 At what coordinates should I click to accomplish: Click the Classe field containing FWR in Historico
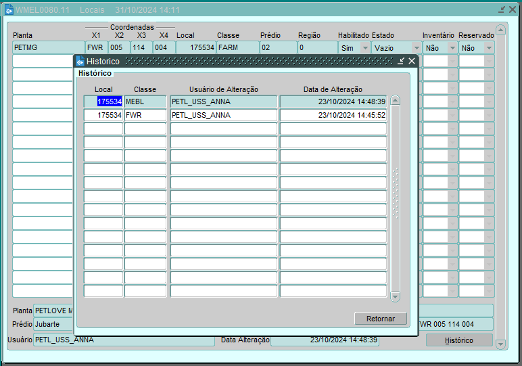tap(145, 115)
